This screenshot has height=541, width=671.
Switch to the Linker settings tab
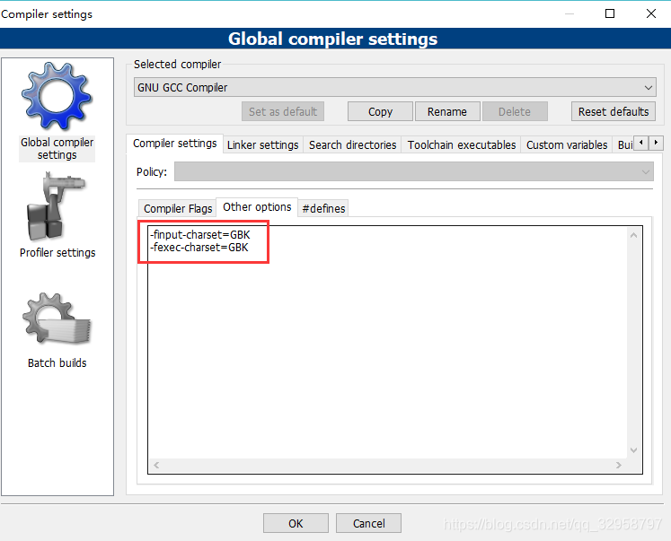(x=263, y=144)
